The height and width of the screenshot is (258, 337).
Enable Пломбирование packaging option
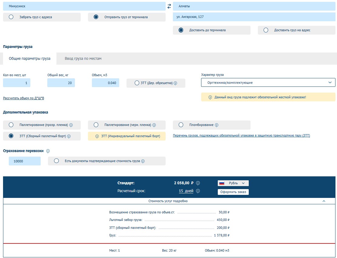[x=181, y=125]
